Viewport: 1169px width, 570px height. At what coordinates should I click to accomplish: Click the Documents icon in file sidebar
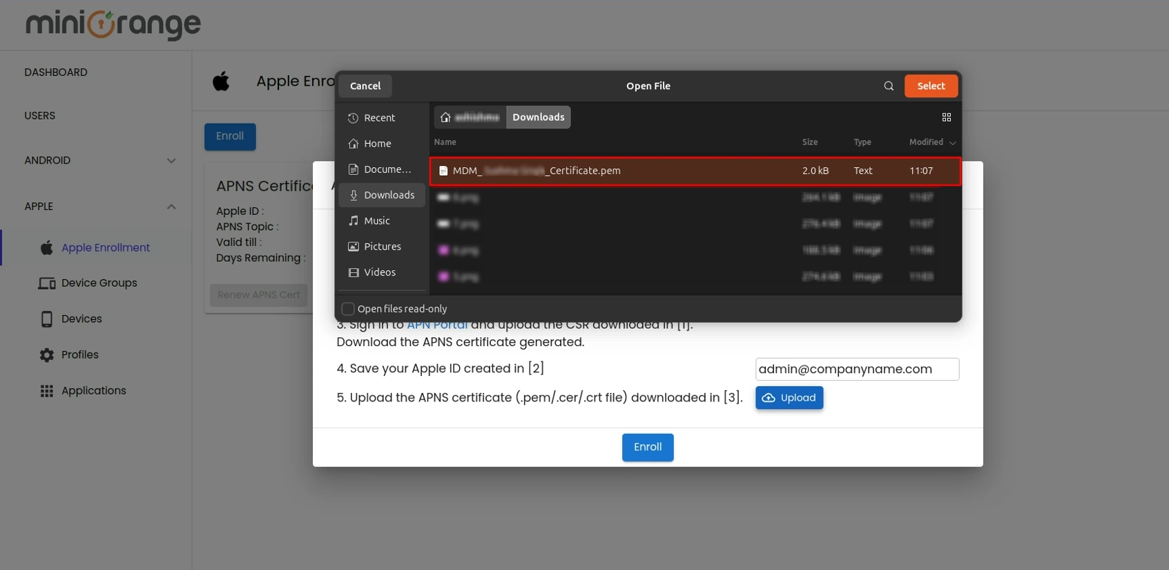[354, 169]
